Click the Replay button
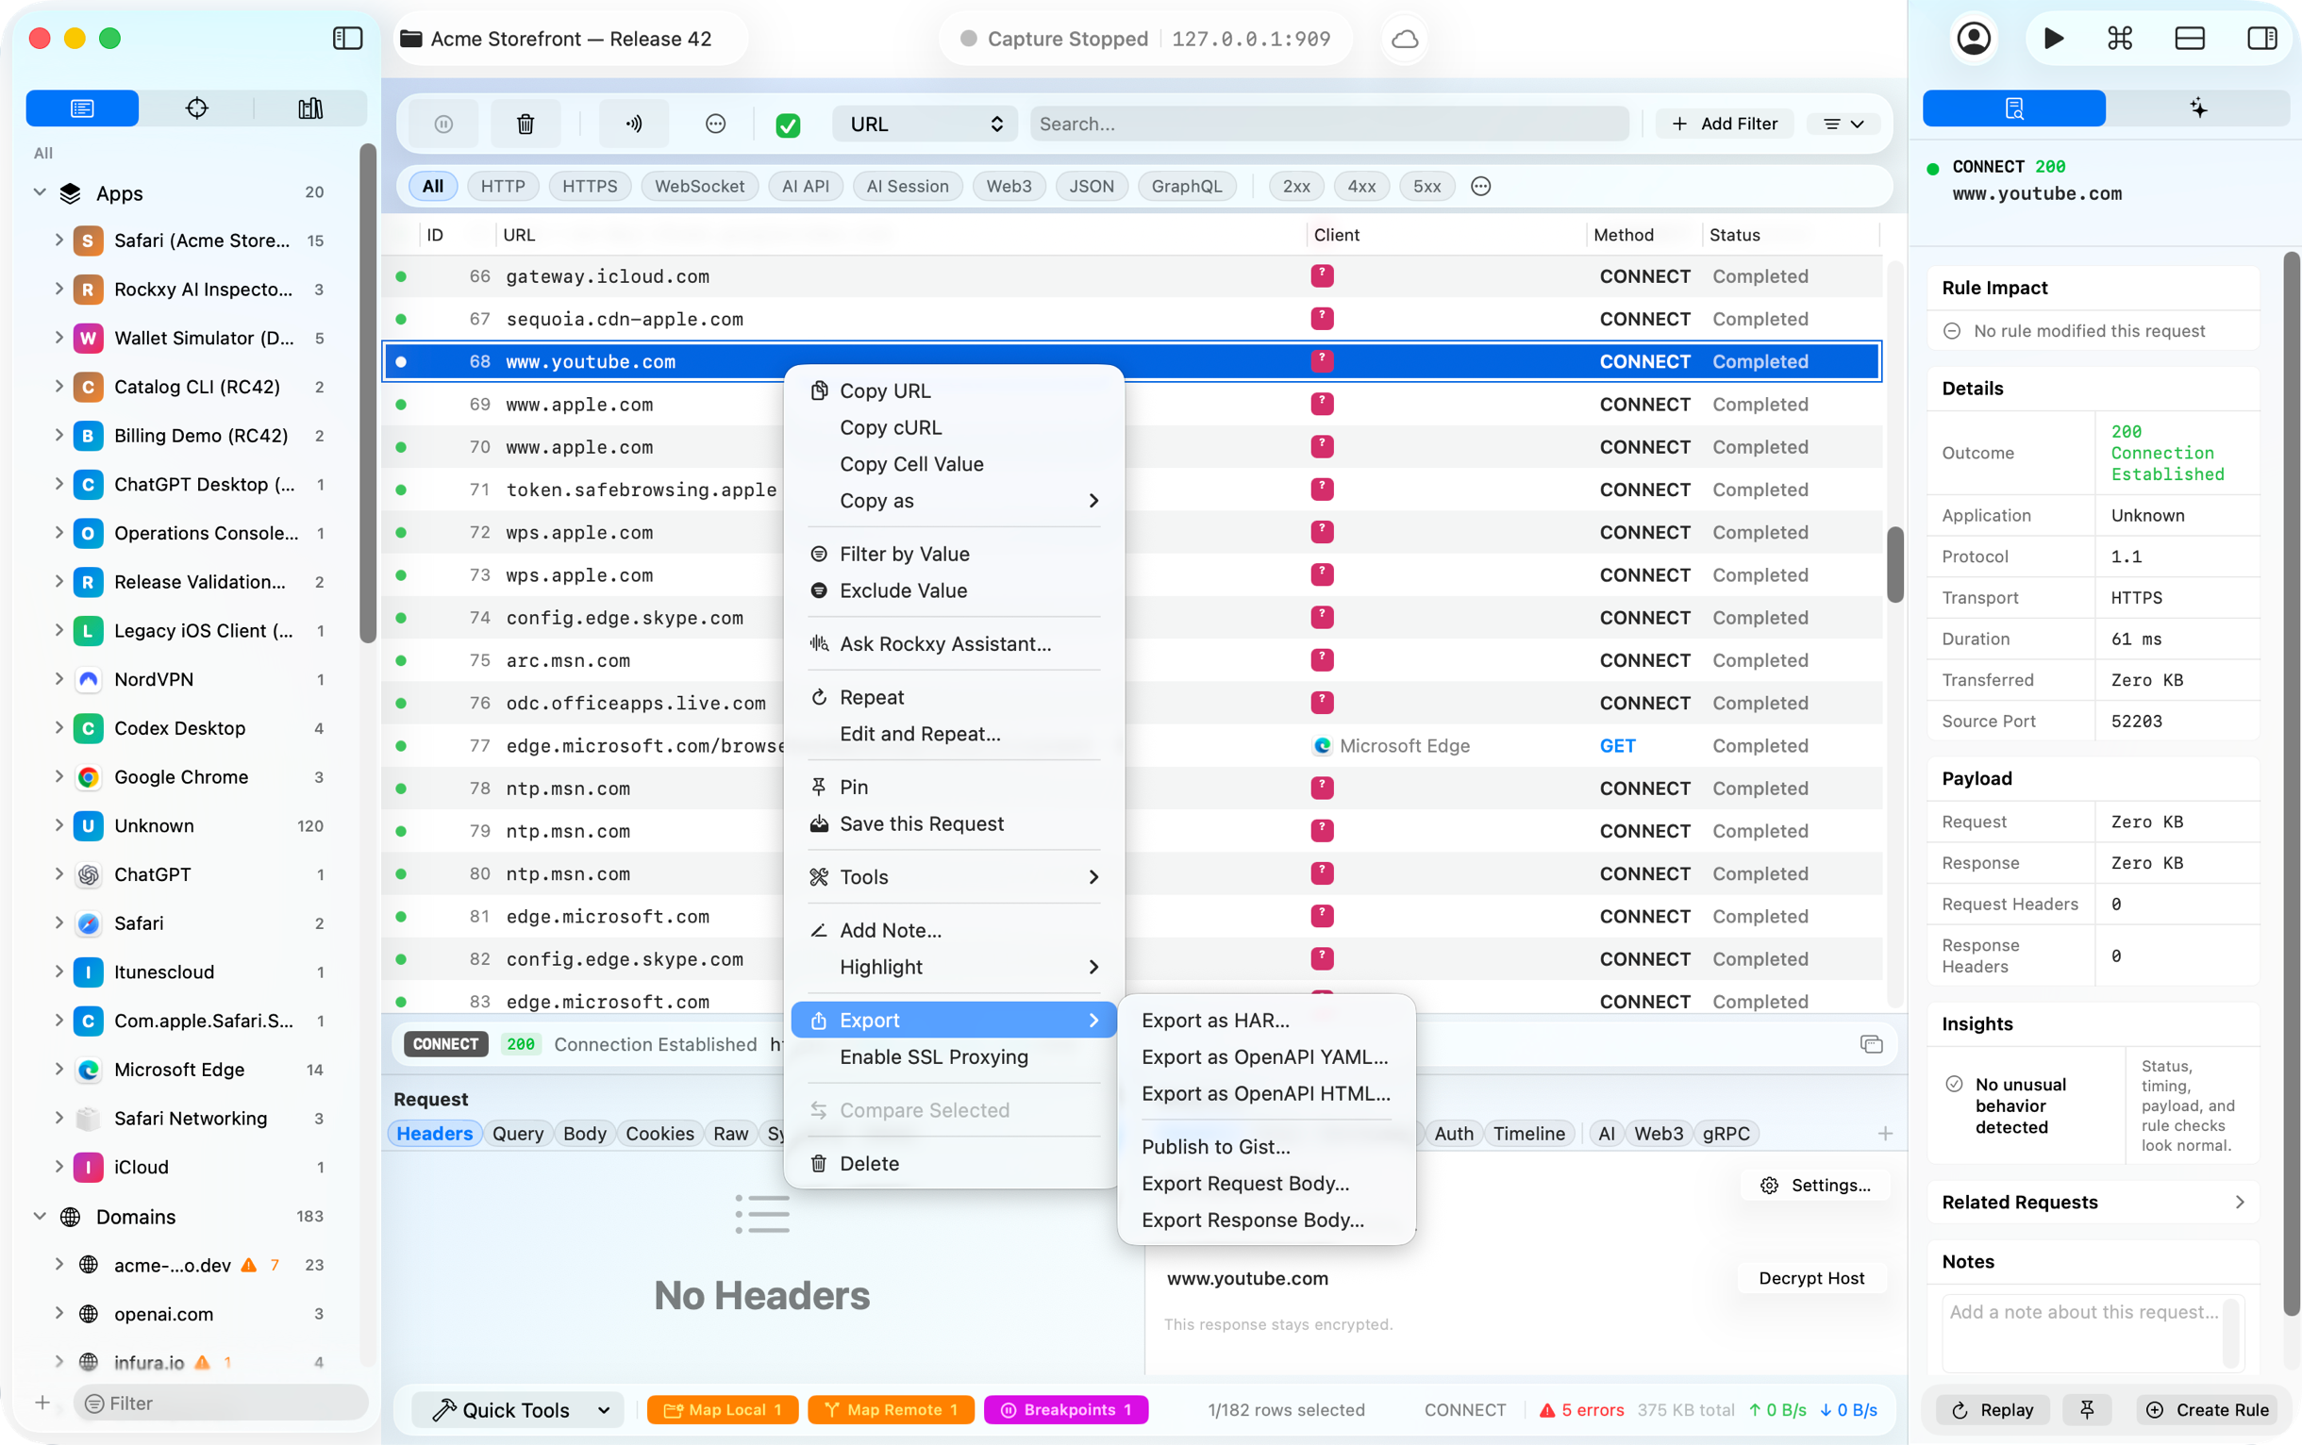Screen dimensions: 2302x1445 click(1993, 1408)
